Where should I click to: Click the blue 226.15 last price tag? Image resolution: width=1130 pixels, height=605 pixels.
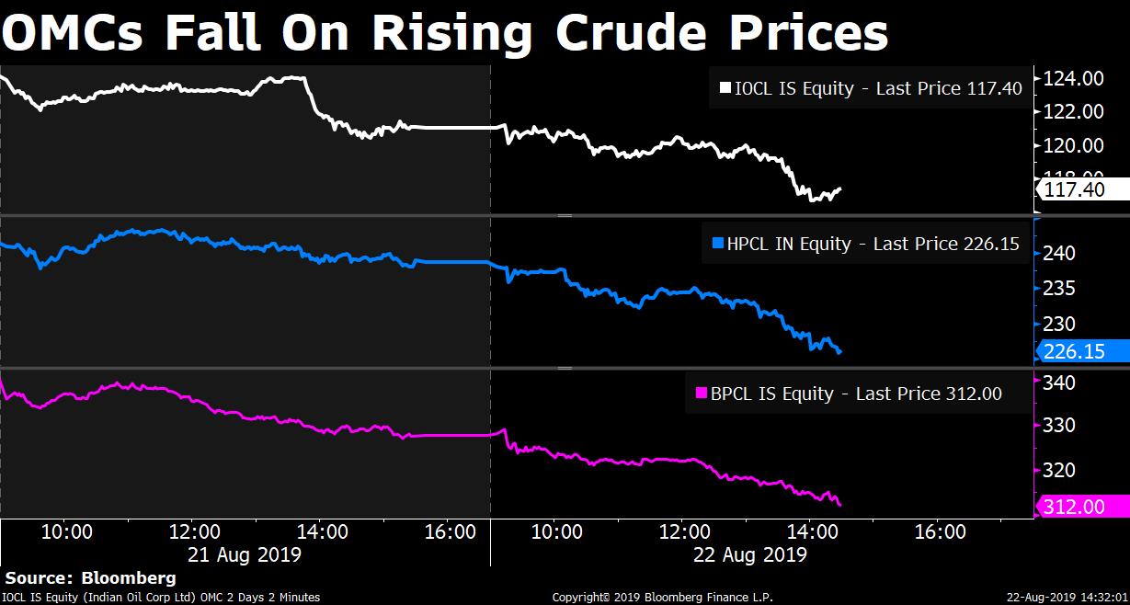pyautogui.click(x=1083, y=350)
